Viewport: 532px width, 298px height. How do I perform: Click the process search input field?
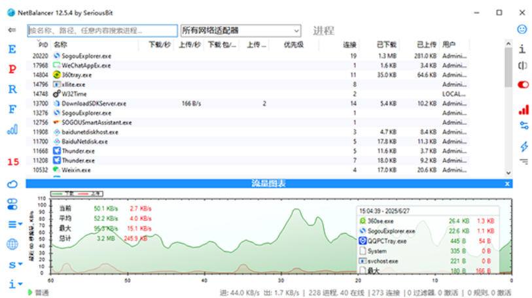[102, 30]
